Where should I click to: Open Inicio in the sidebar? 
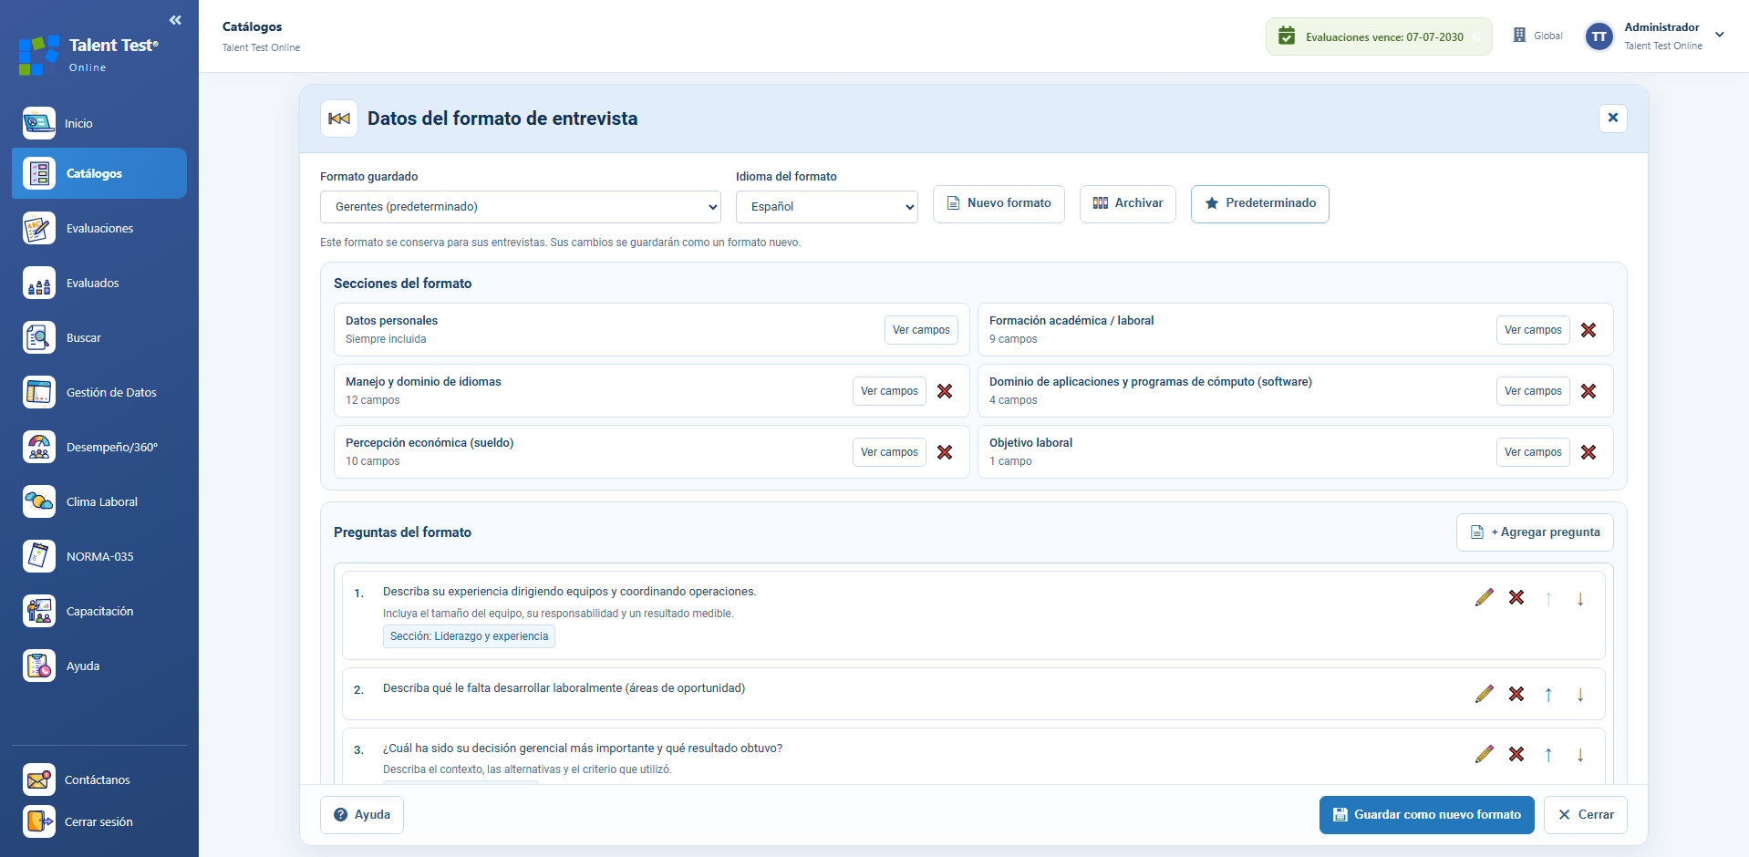pos(99,123)
